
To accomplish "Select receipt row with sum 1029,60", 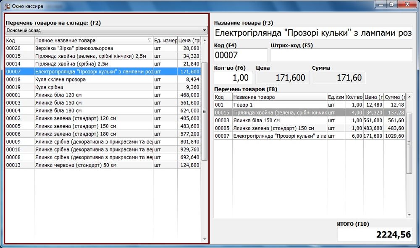I will (310, 136).
